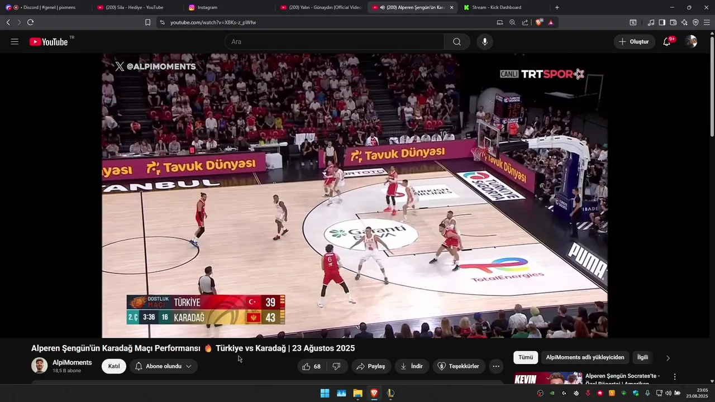Toggle the browser sidebar panel
715x402 pixels.
(x=662, y=22)
